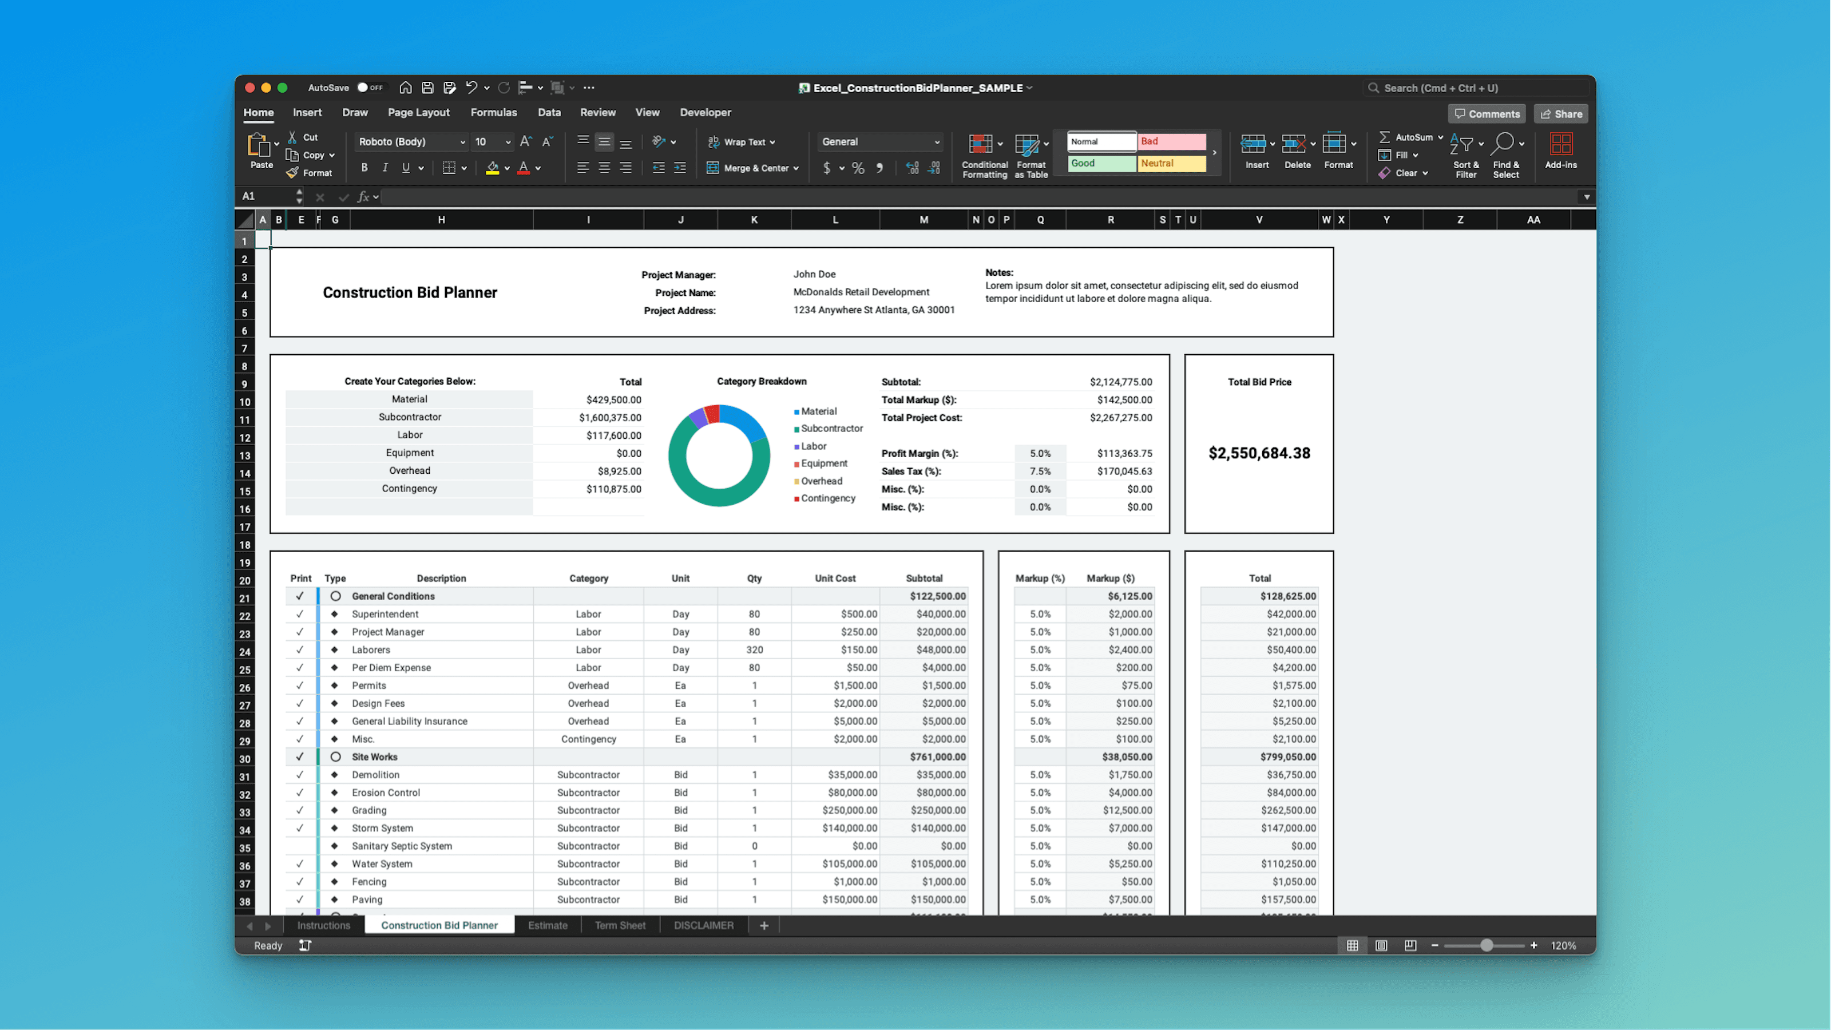Click the Add-ins icon
Image resolution: width=1831 pixels, height=1030 pixels.
coord(1561,150)
